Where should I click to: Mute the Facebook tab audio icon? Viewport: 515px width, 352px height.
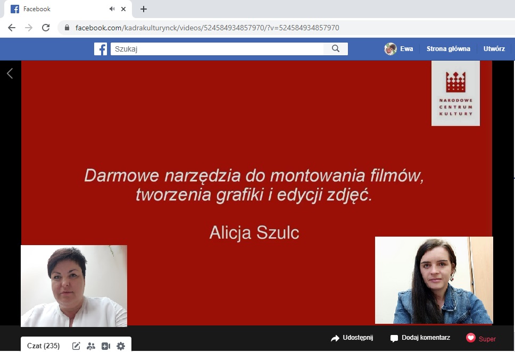[x=112, y=9]
